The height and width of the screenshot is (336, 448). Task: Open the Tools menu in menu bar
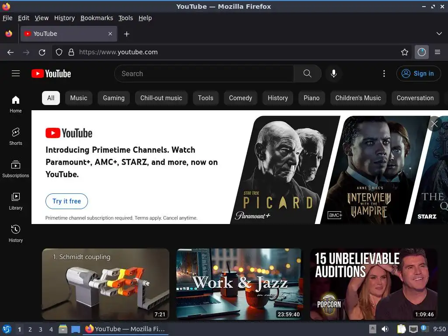point(126,18)
